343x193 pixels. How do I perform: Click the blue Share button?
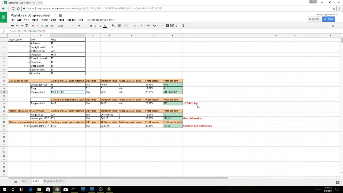[x=329, y=19]
